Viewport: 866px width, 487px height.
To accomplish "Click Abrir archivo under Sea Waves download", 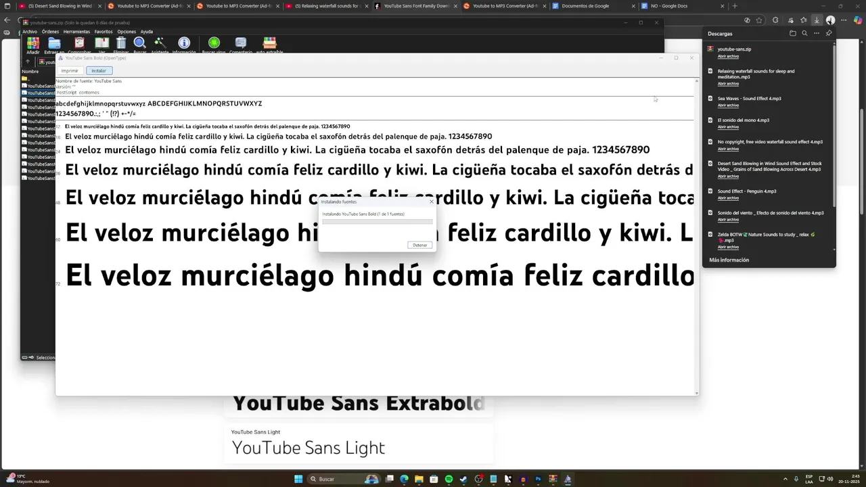I will tap(728, 106).
